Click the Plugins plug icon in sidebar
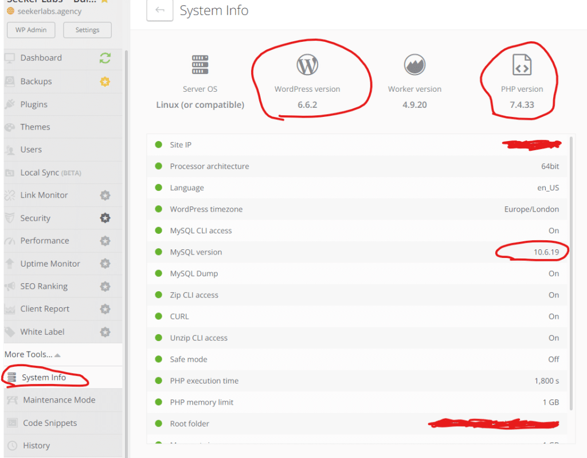This screenshot has height=458, width=587. (10, 104)
